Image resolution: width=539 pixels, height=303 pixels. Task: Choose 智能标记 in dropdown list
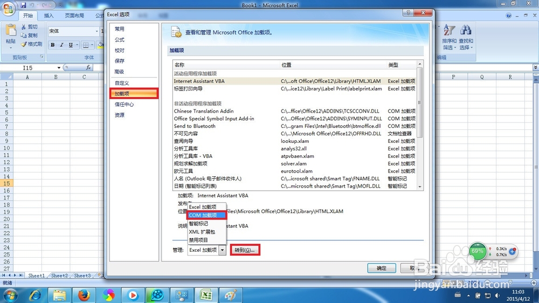[206, 224]
